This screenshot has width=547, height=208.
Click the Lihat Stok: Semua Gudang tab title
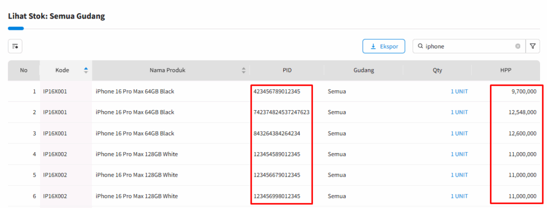56,16
